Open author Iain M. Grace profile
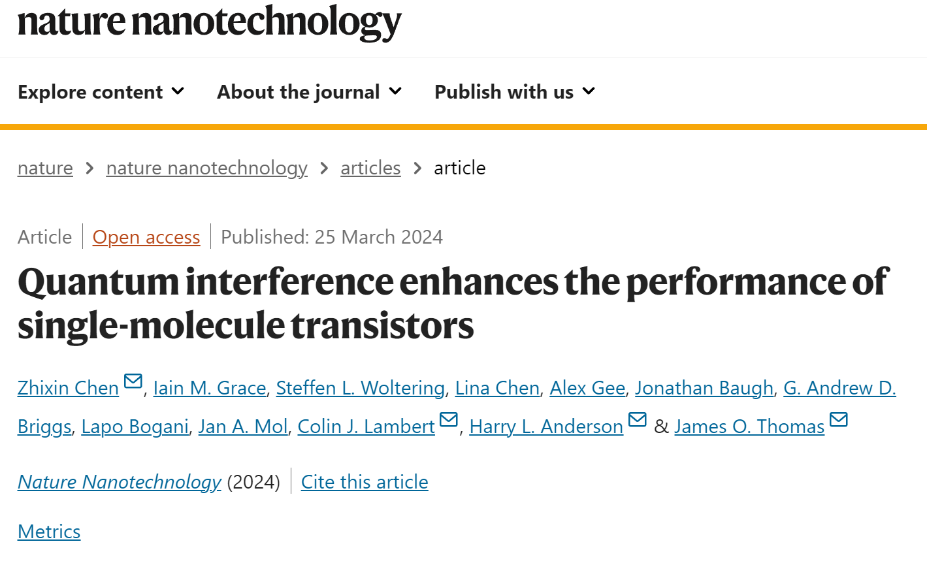 click(210, 388)
